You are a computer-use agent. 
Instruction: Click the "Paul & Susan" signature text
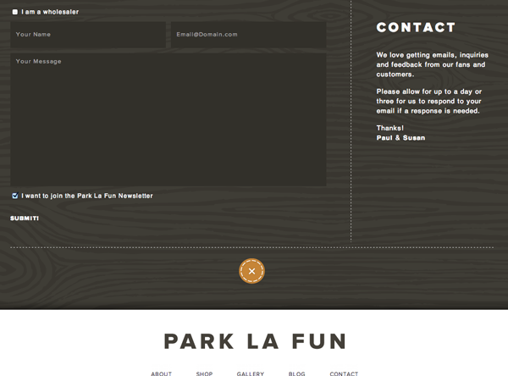click(400, 137)
